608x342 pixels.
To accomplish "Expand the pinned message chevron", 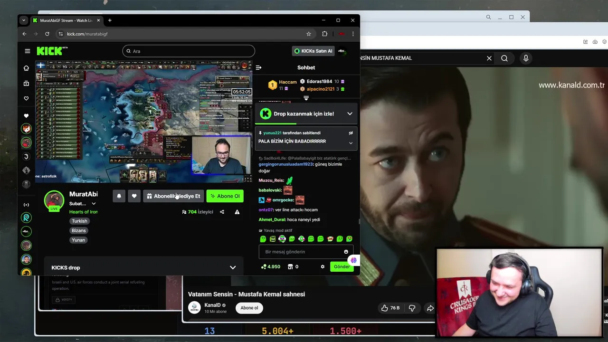I will coord(351,143).
